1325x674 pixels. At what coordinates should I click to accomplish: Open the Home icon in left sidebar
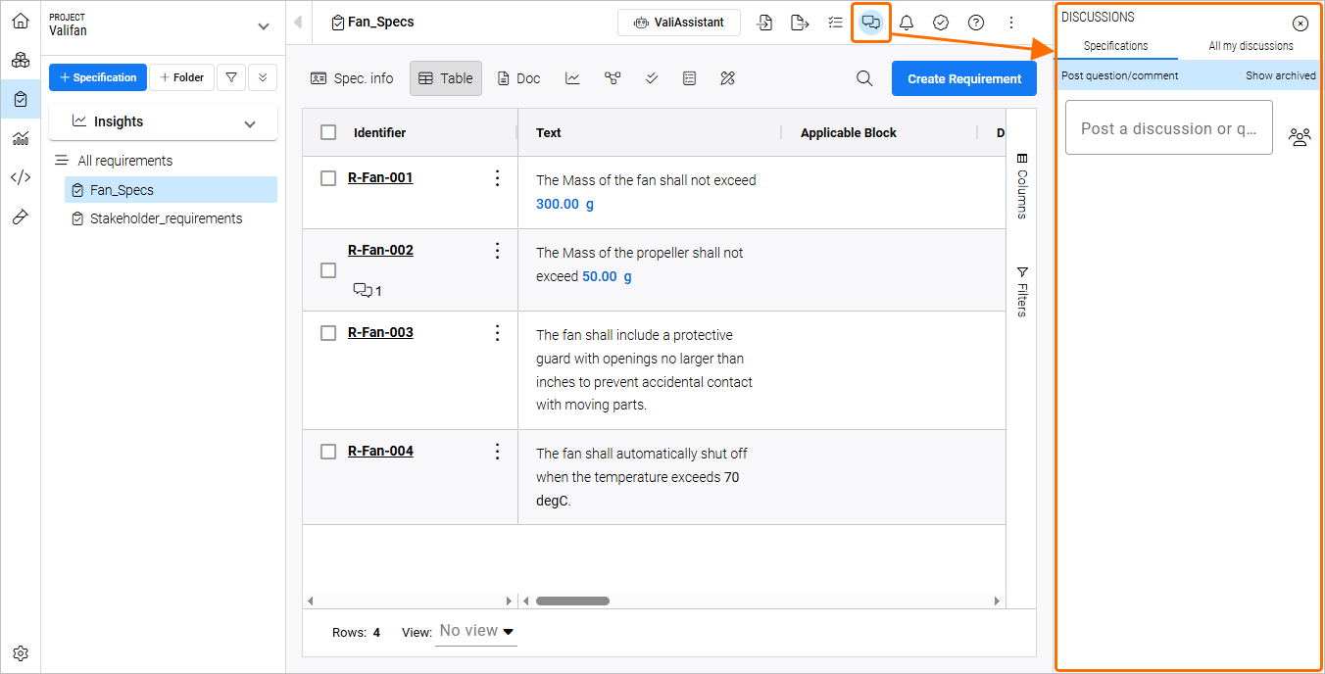point(20,21)
